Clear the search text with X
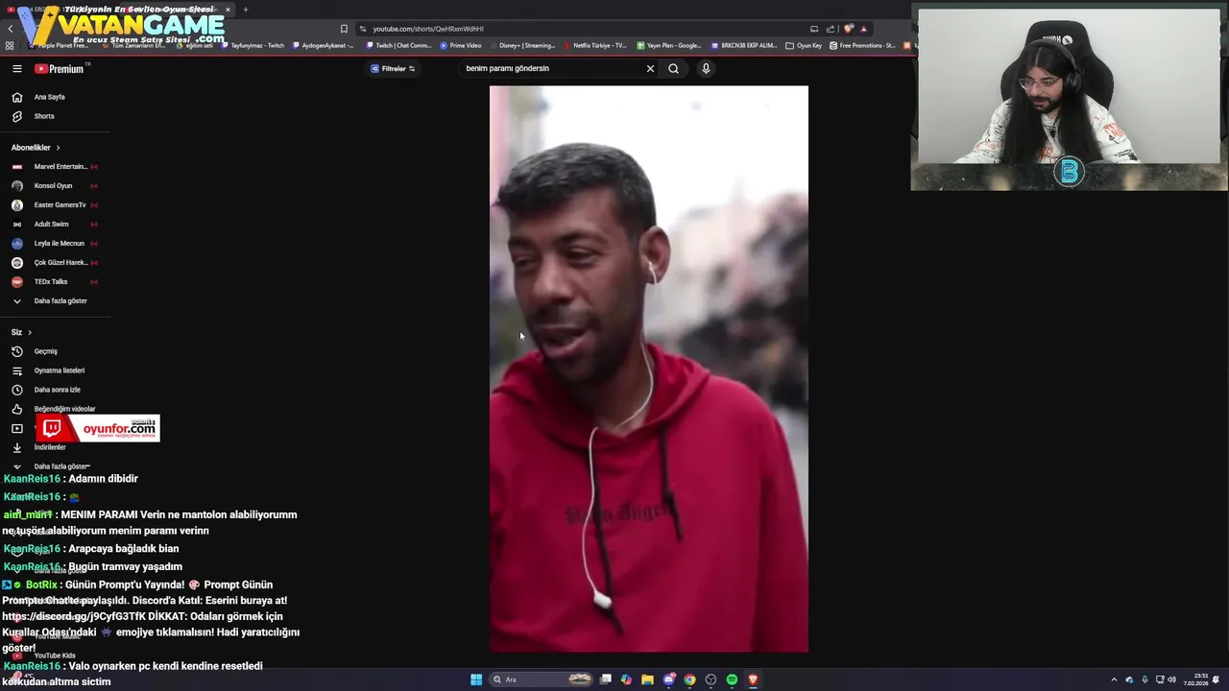Image resolution: width=1229 pixels, height=691 pixels. pos(650,69)
